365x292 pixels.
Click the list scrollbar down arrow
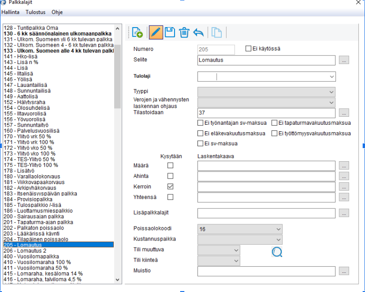pos(117,280)
